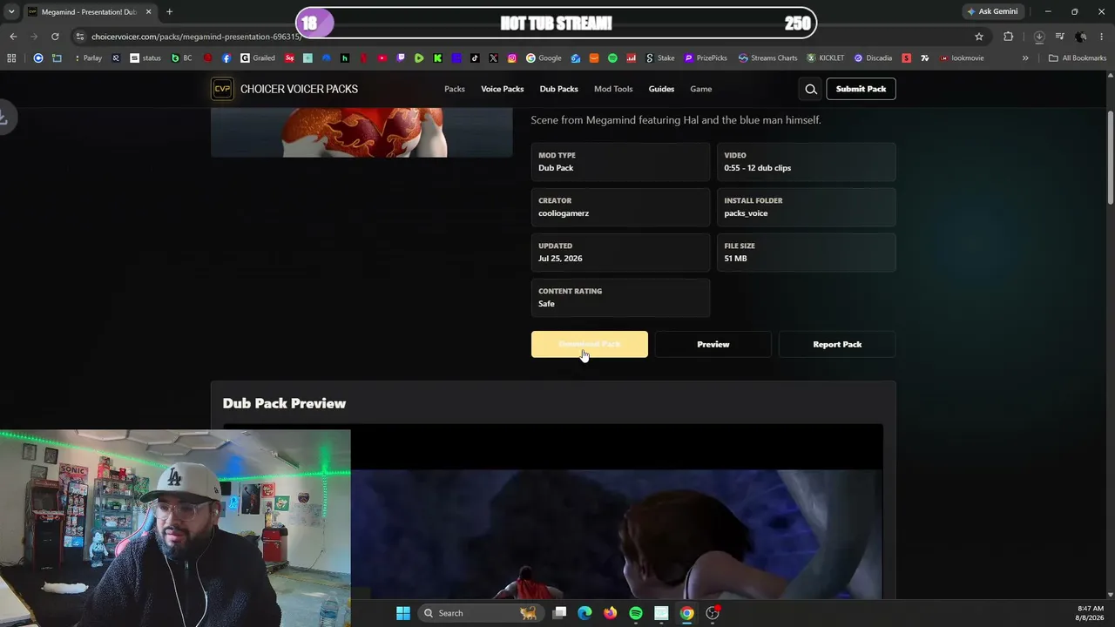Reload the page with the refresh icon
Image resolution: width=1115 pixels, height=627 pixels.
[x=55, y=37]
